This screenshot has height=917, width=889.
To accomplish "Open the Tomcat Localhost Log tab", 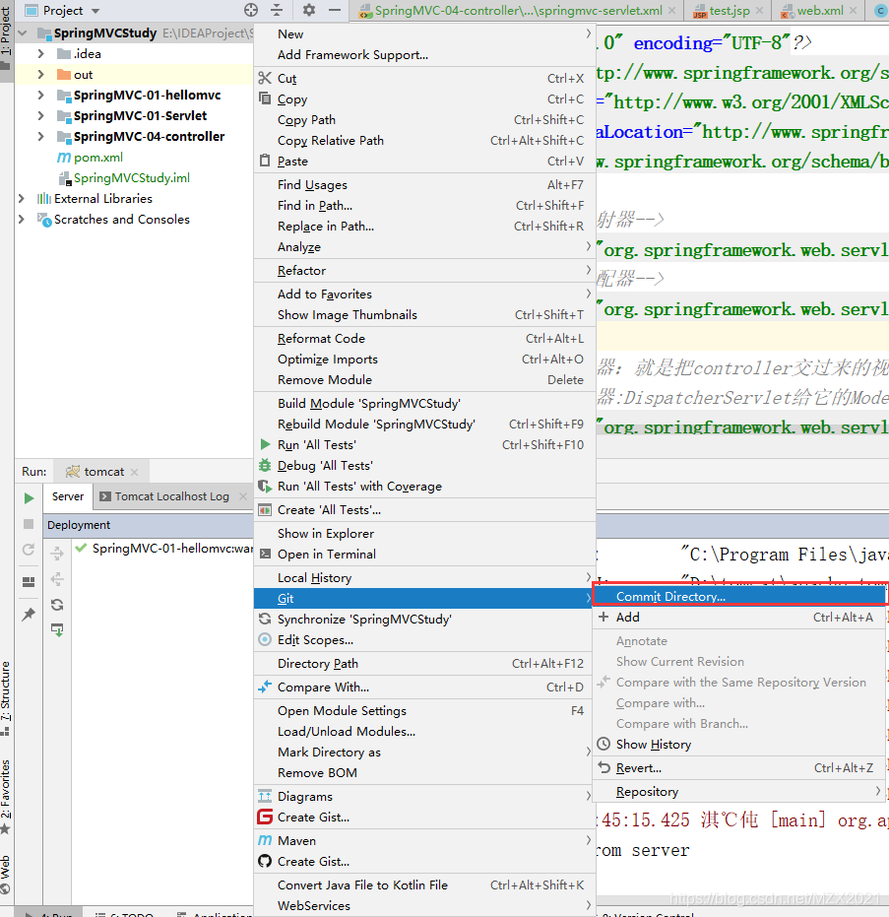I will coord(171,496).
